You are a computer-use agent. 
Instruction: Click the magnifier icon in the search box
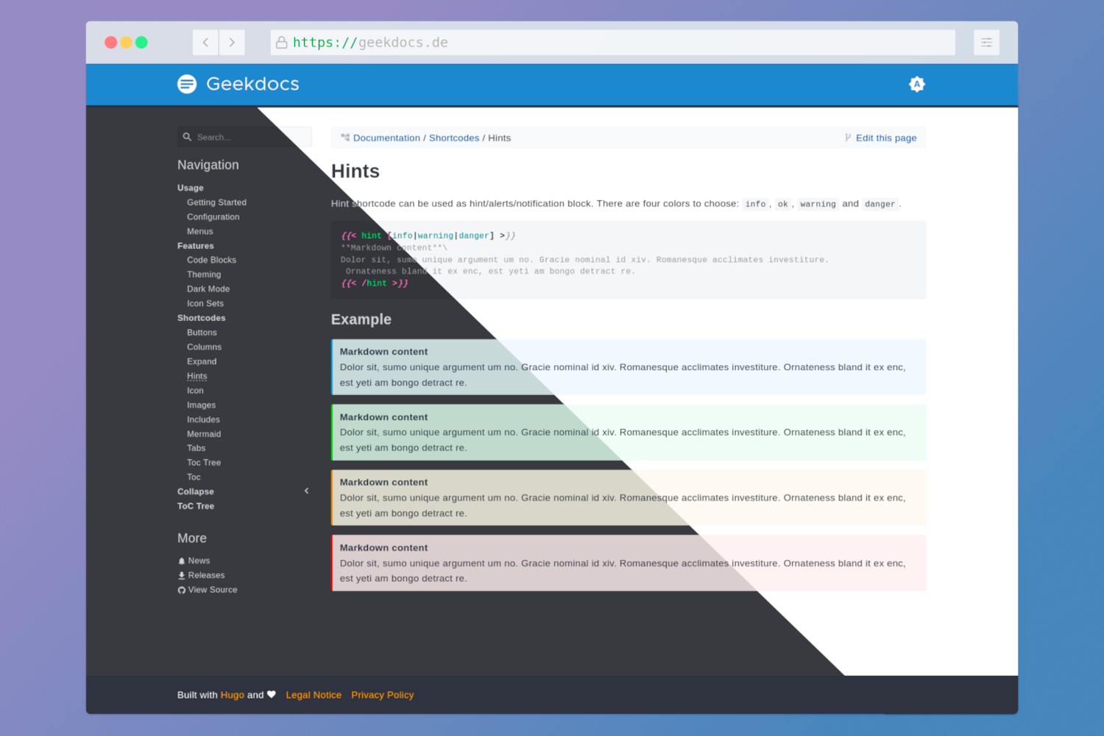(x=188, y=137)
